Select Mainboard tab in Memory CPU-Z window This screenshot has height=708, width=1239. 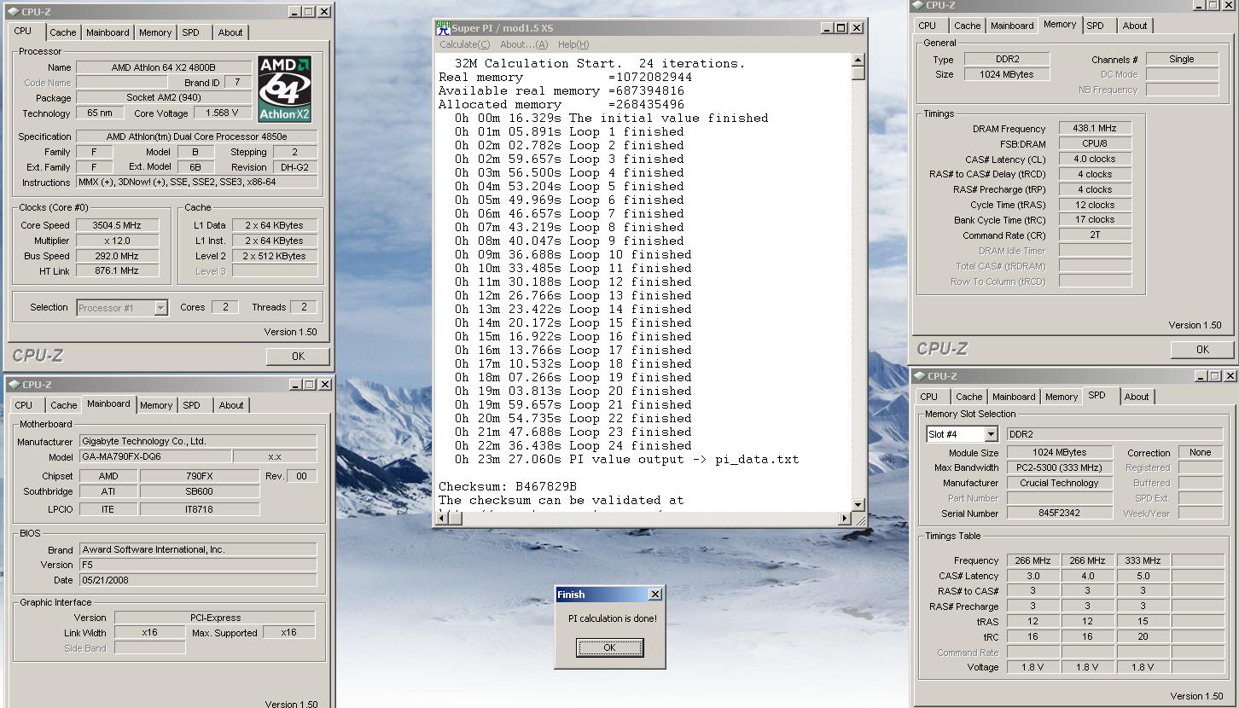click(x=1012, y=26)
